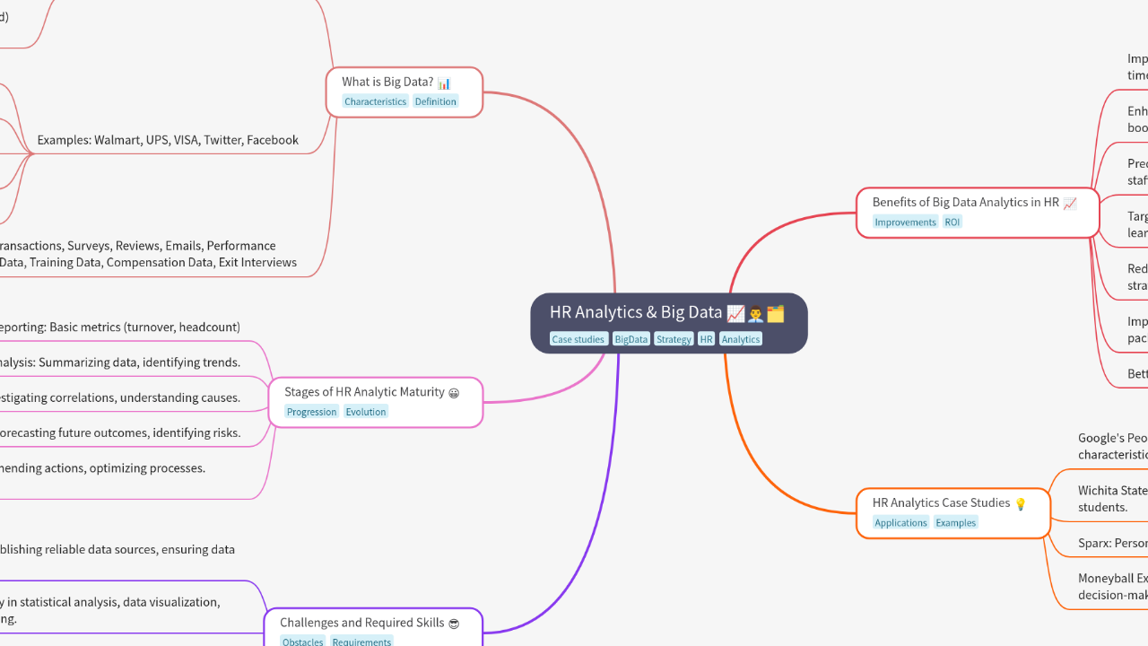Click the Improvements tag
This screenshot has width=1148, height=646.
[x=905, y=222]
